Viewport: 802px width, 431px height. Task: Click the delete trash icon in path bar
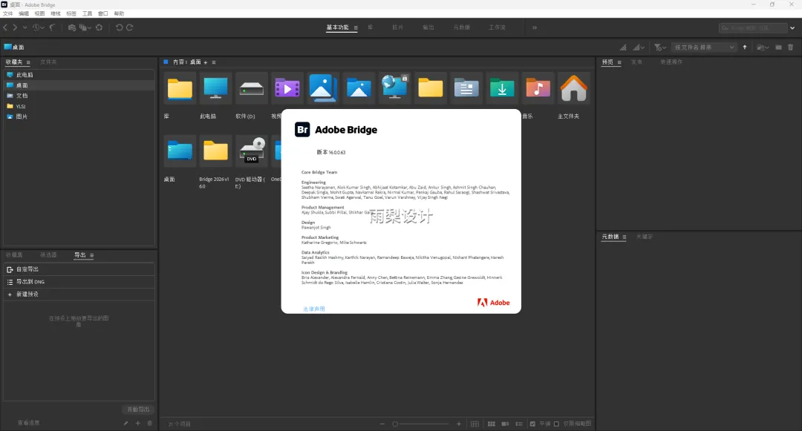pos(790,47)
